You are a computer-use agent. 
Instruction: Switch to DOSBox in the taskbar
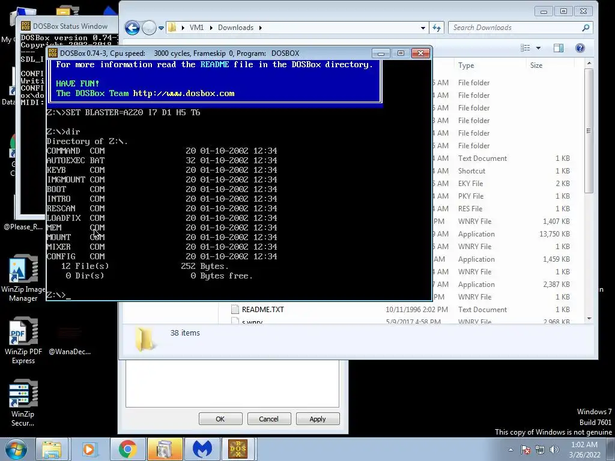[238, 449]
